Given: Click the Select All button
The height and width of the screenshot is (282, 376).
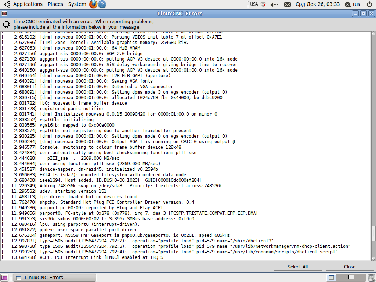Looking at the screenshot, I should (x=297, y=267).
